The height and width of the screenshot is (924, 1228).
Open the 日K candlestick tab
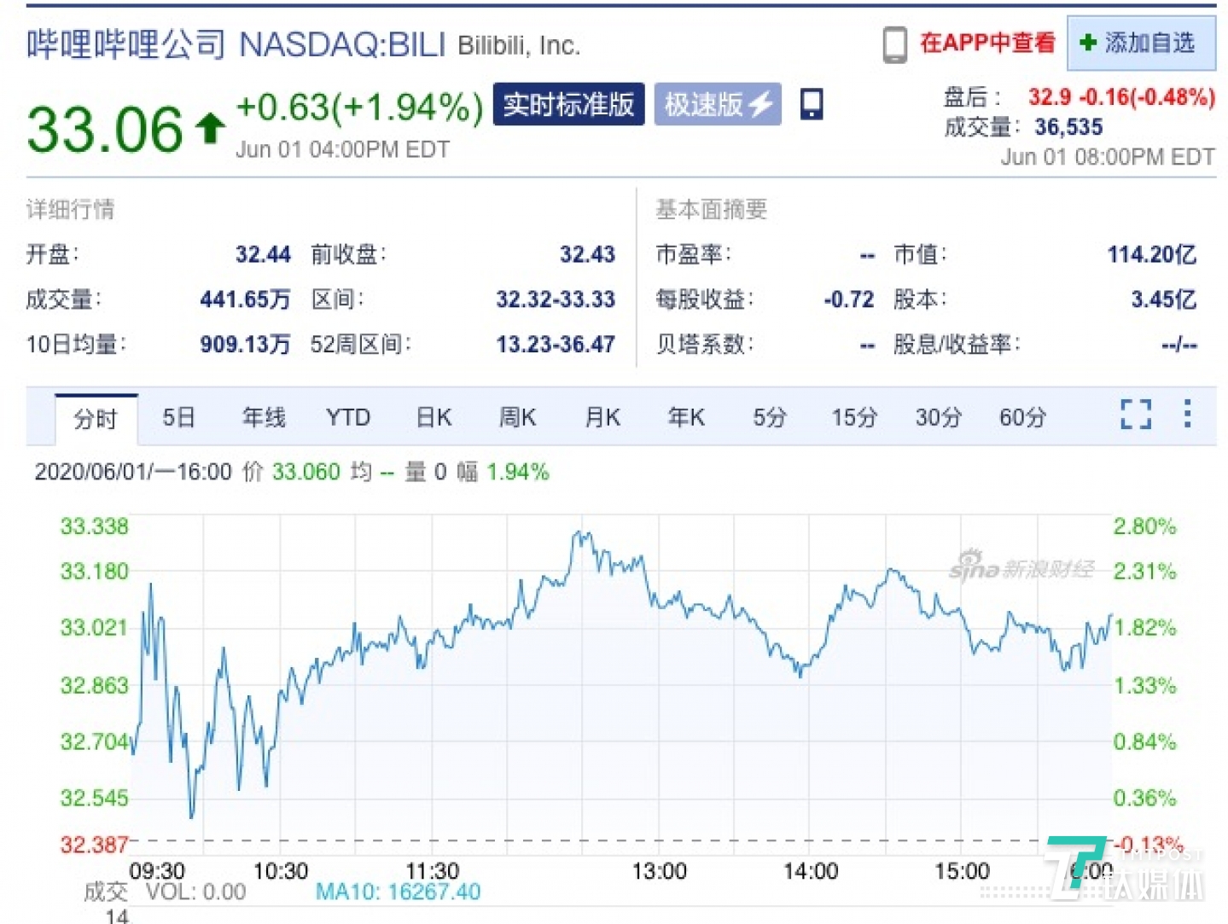click(x=434, y=418)
